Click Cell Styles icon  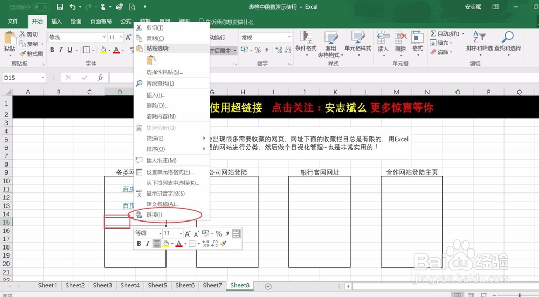(x=358, y=38)
